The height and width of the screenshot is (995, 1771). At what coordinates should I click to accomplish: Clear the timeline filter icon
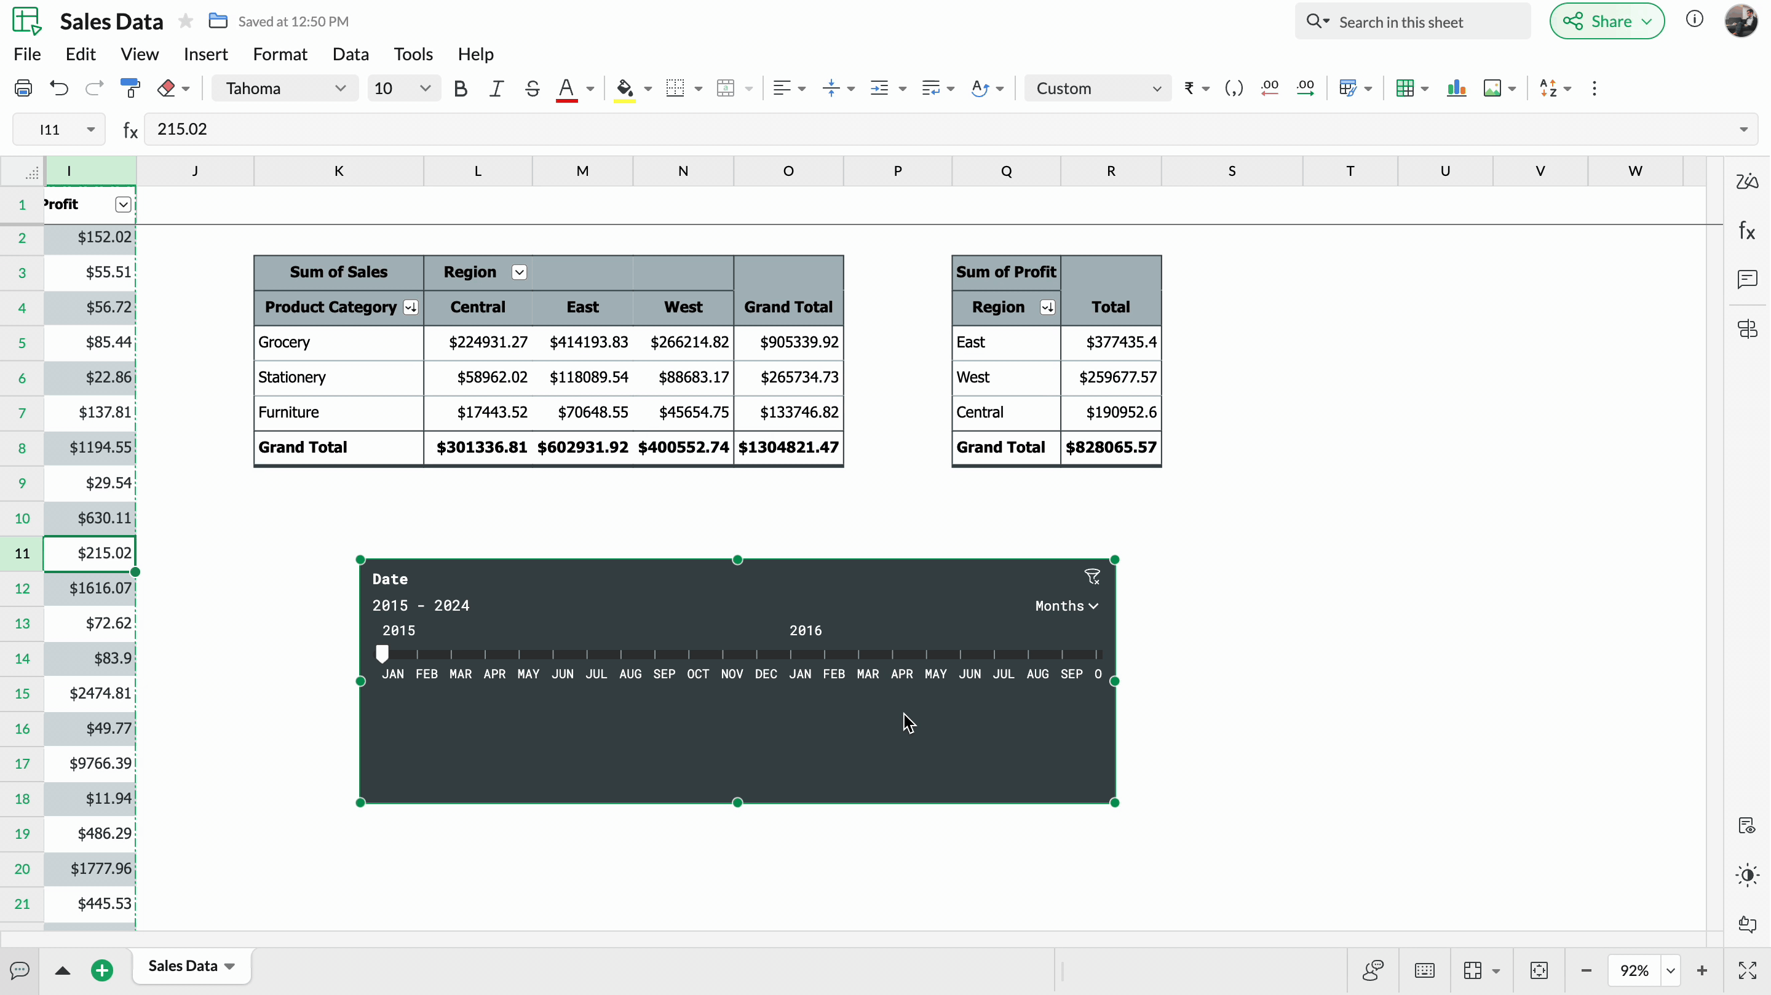1092,577
